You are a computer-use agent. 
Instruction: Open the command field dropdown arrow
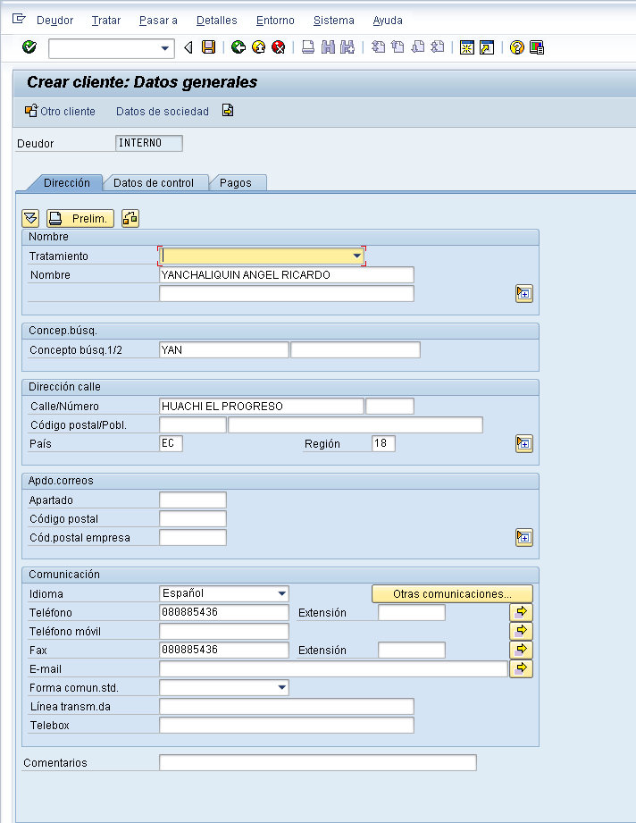(164, 48)
